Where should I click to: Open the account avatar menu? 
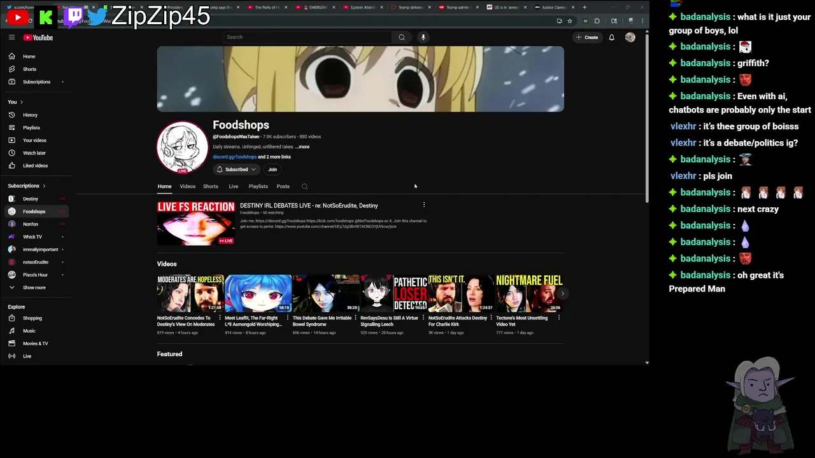click(630, 38)
